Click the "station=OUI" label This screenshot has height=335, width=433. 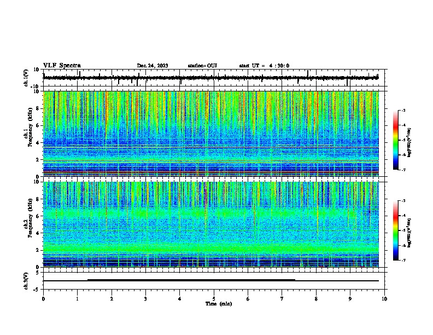point(202,66)
